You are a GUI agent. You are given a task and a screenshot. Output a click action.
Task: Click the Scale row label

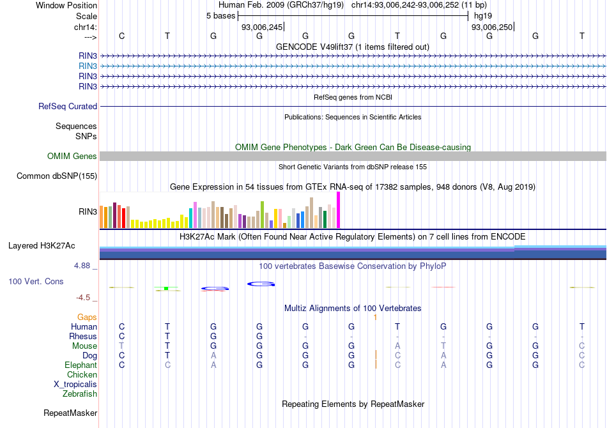[x=86, y=16]
